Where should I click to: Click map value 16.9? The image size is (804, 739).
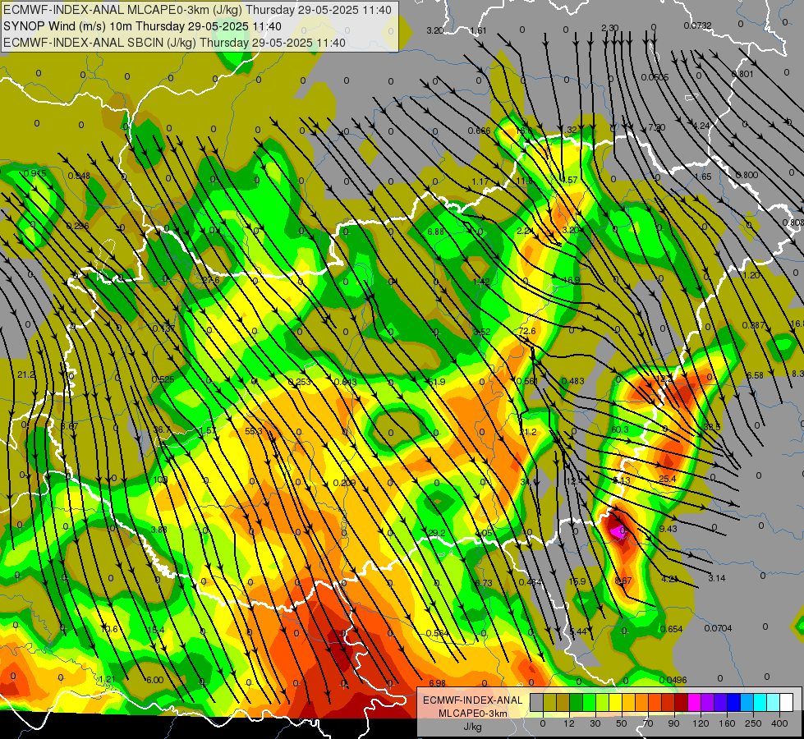click(x=572, y=280)
